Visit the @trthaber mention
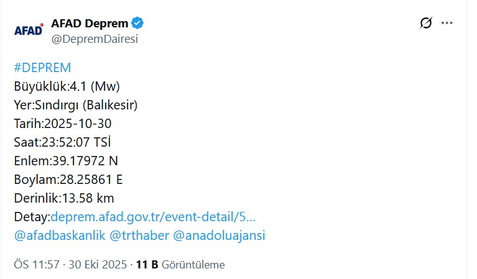 pyautogui.click(x=137, y=236)
